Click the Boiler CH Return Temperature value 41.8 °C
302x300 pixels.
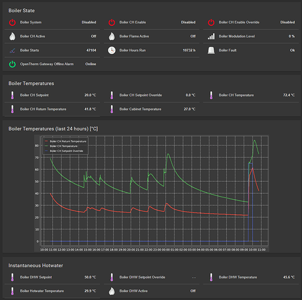90,109
